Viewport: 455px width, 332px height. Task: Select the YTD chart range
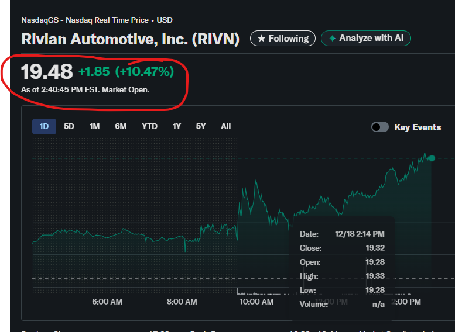click(x=149, y=127)
